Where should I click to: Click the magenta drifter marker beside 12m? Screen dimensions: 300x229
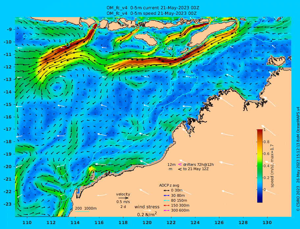coord(180,164)
